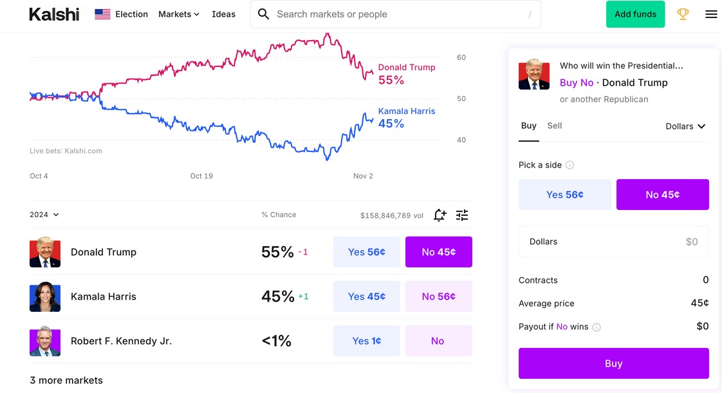This screenshot has height=393, width=722.
Task: Select Yes 56¢ under Pick a side
Action: (x=564, y=195)
